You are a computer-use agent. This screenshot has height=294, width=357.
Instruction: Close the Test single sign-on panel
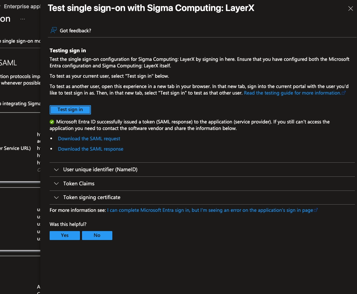point(350,9)
